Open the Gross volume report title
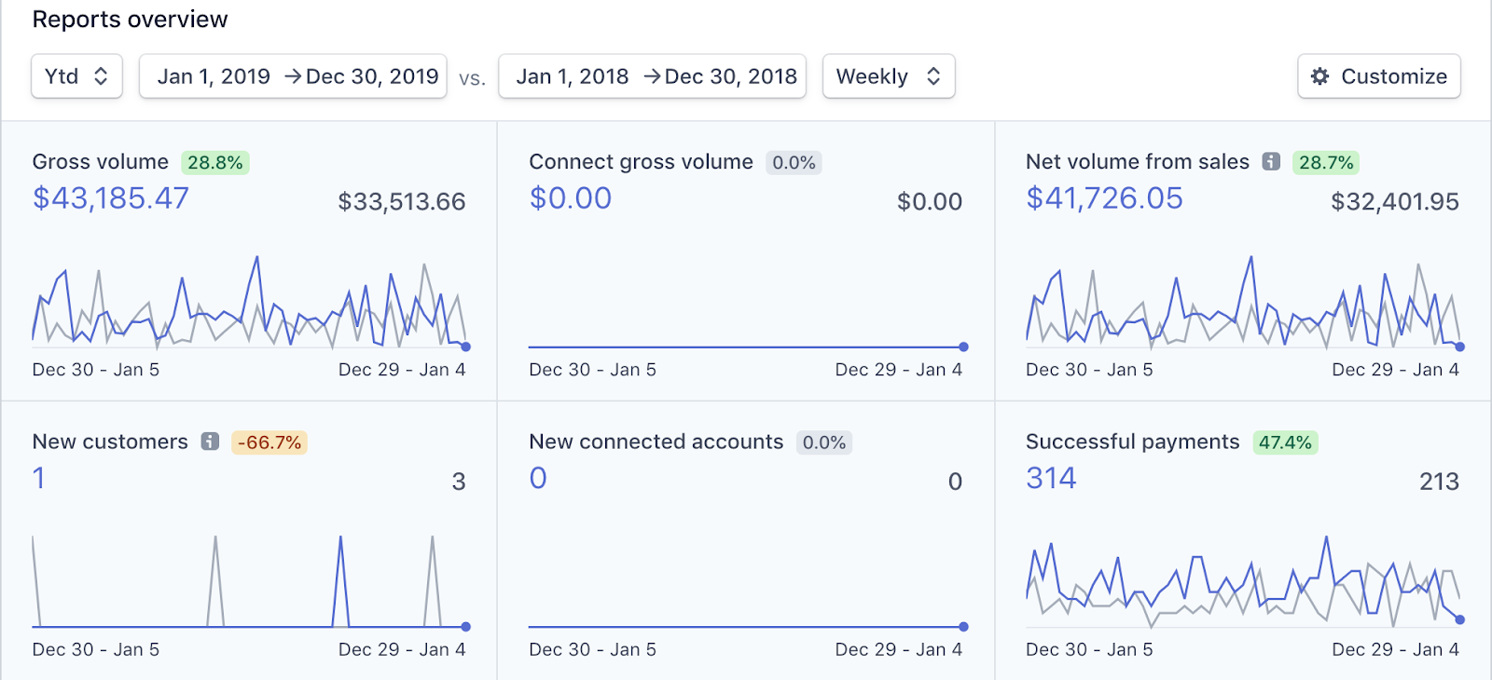The image size is (1492, 680). [x=101, y=162]
